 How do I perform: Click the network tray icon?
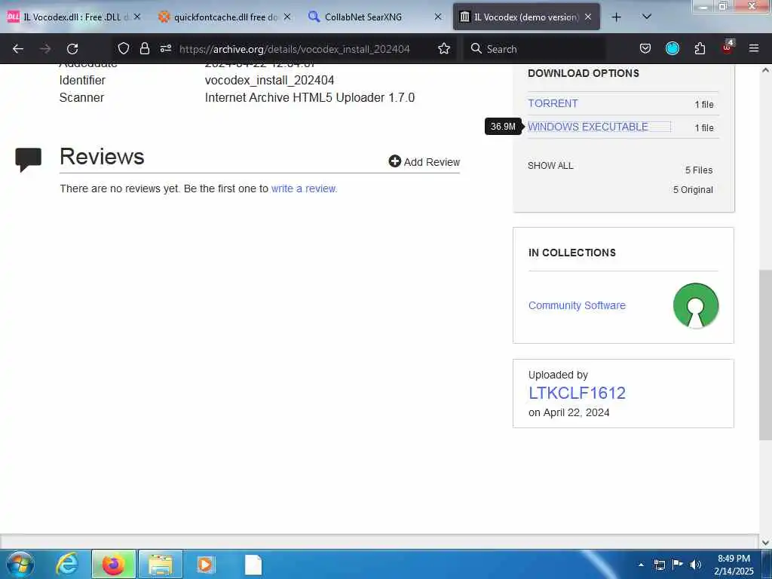tap(659, 565)
